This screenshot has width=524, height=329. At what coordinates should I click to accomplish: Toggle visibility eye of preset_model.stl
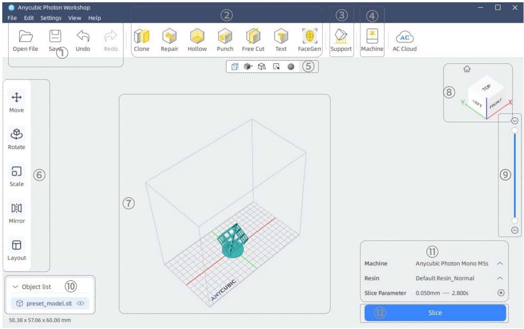[80, 303]
